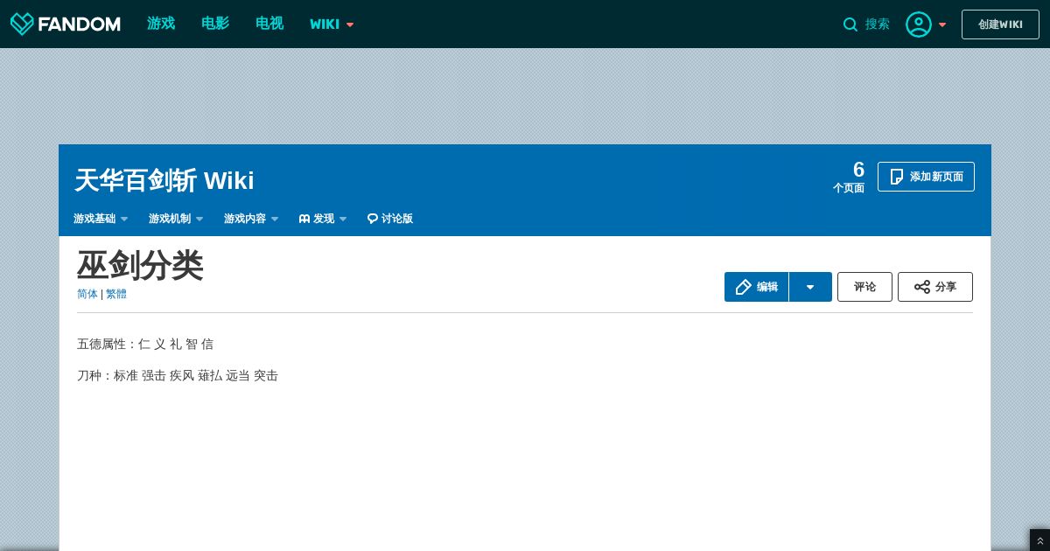
Task: Open the user account avatar icon
Action: pyautogui.click(x=919, y=24)
